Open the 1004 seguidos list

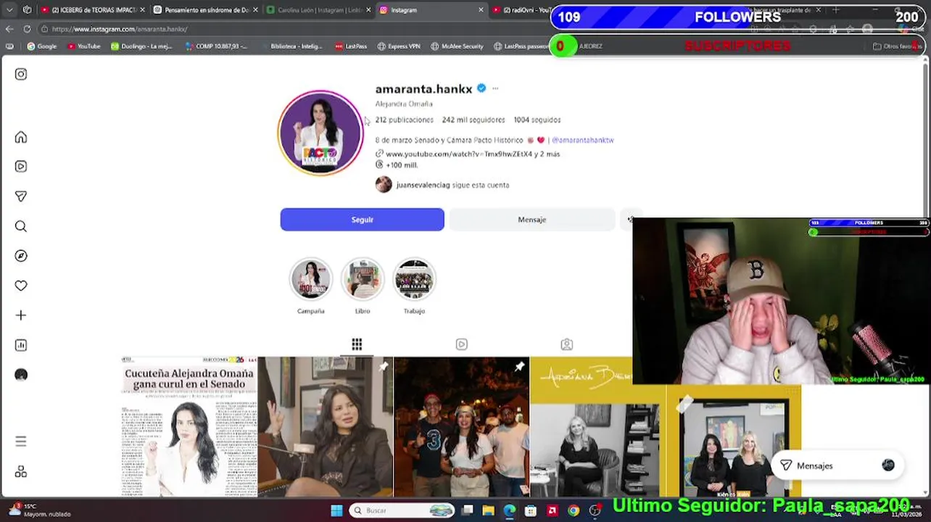(x=537, y=120)
